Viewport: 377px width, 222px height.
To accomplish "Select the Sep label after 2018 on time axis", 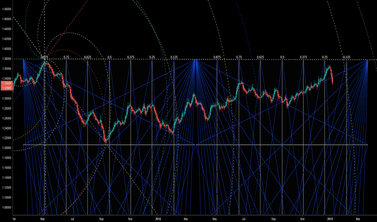I will 273,219.
